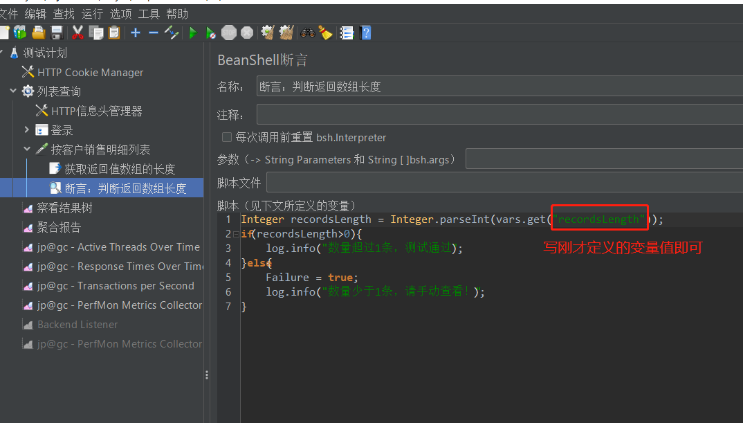This screenshot has height=423, width=743.
Task: Open the 选项 menu
Action: [121, 14]
